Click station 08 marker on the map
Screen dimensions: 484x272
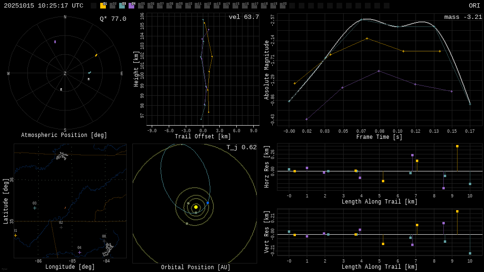click(104, 241)
